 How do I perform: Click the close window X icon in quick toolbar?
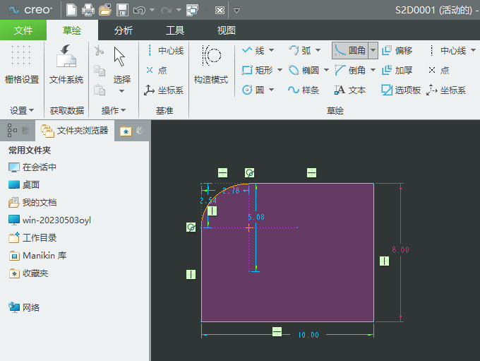[x=220, y=11]
